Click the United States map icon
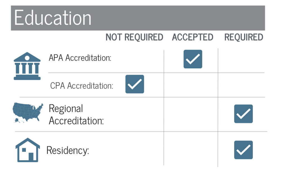This screenshot has width=285, height=191. (x=28, y=112)
